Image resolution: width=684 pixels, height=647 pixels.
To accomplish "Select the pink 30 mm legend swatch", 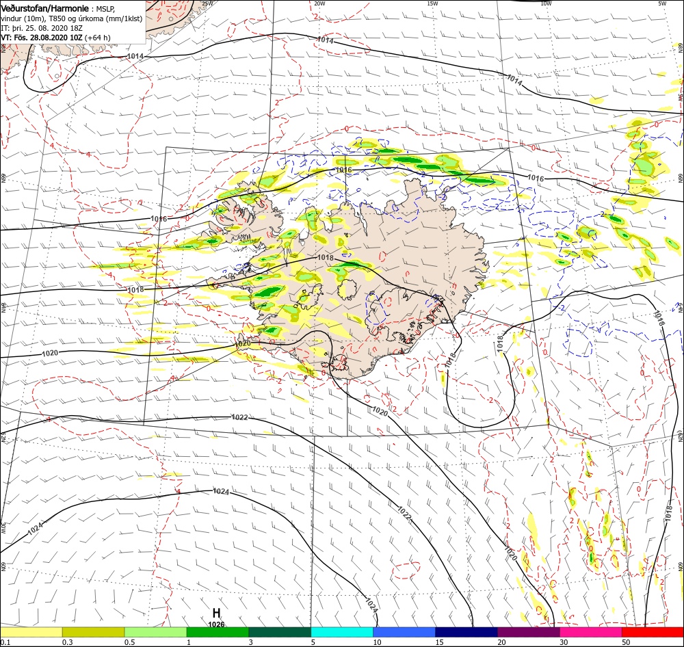I will pos(591,632).
